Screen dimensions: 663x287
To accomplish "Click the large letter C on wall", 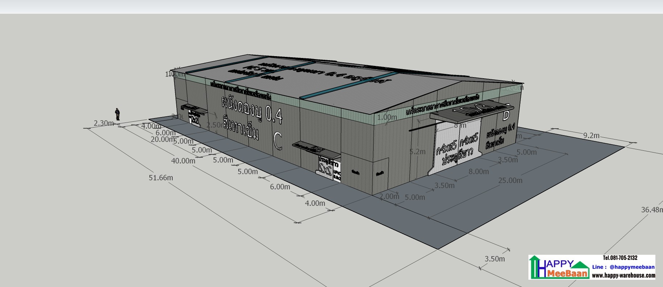I will [277, 141].
